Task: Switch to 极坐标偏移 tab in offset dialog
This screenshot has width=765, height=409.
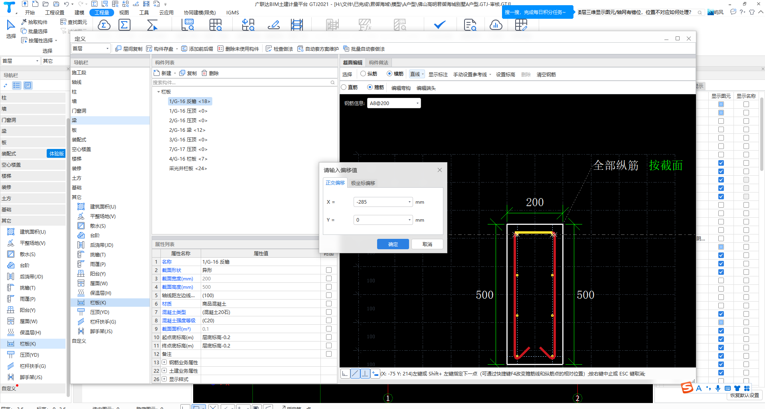Action: click(363, 183)
